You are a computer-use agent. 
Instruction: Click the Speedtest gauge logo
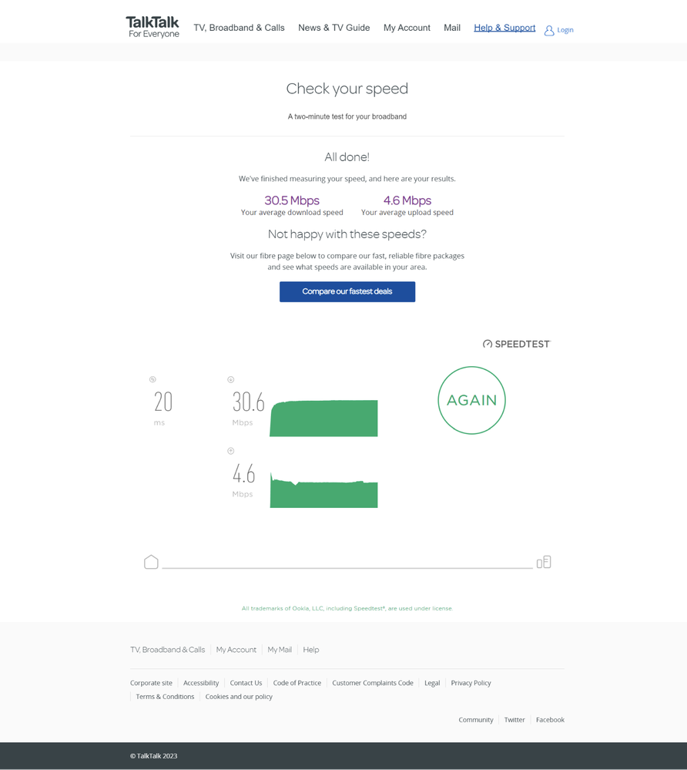[x=488, y=345]
